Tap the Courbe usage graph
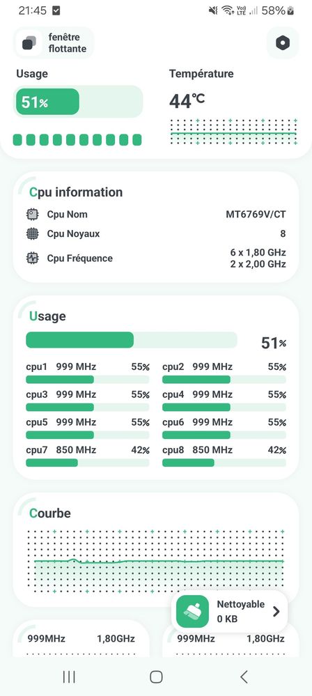312x696 pixels. (156, 562)
